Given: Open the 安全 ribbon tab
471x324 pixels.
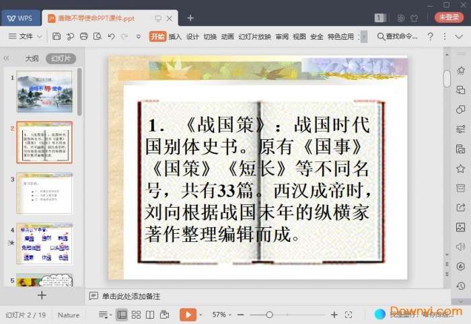Looking at the screenshot, I should 317,36.
